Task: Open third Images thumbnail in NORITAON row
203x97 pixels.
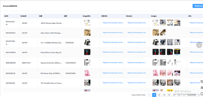Action: pos(170,42)
